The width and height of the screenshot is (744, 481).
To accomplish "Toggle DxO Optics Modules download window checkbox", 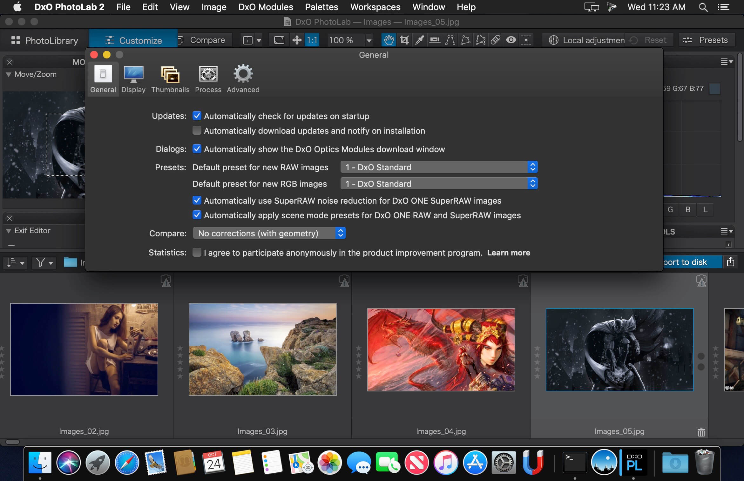I will click(x=197, y=149).
